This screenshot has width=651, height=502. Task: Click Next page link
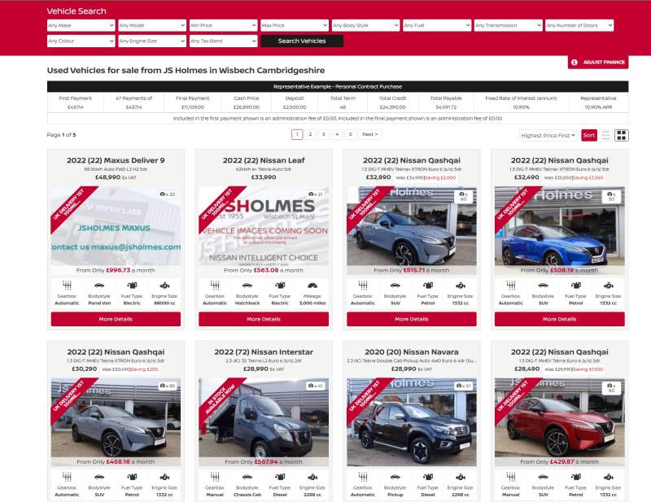[370, 134]
